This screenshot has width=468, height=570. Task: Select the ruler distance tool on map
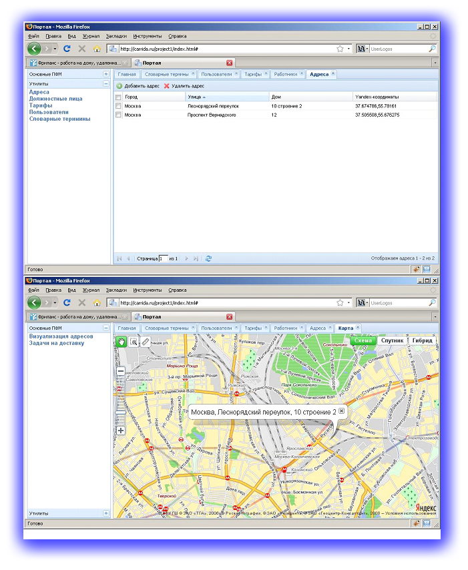[146, 342]
